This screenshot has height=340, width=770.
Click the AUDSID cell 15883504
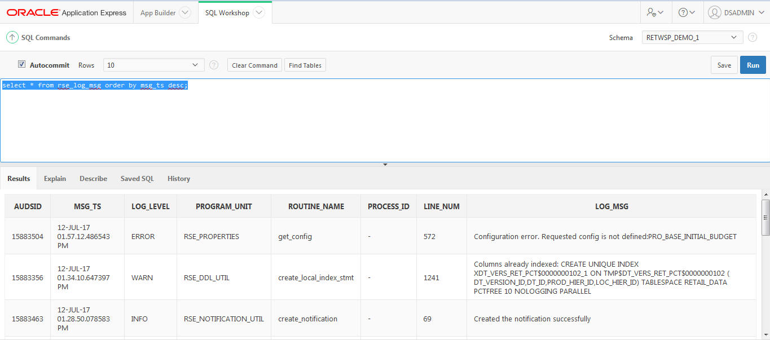click(28, 236)
